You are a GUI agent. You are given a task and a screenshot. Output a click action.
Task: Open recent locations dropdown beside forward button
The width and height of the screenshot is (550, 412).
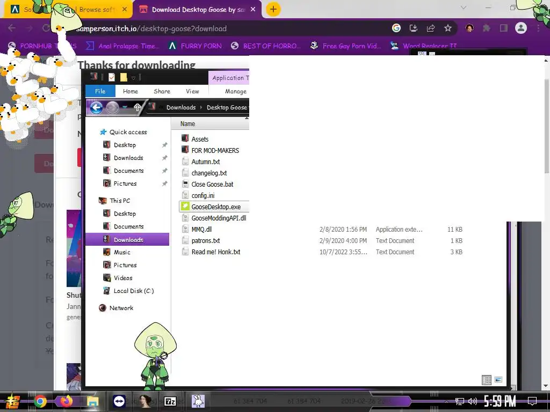click(x=125, y=107)
